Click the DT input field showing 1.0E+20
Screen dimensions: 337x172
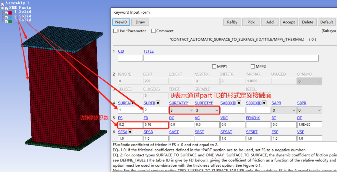tap(310, 125)
